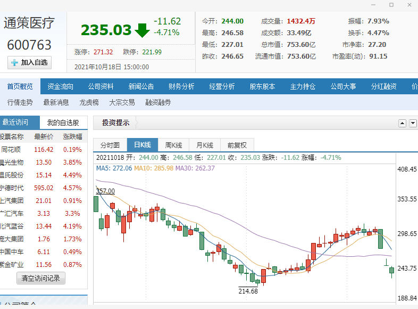This screenshot has height=309, width=418.
Task: Switch to 主力持仓 tab
Action: pyautogui.click(x=303, y=86)
